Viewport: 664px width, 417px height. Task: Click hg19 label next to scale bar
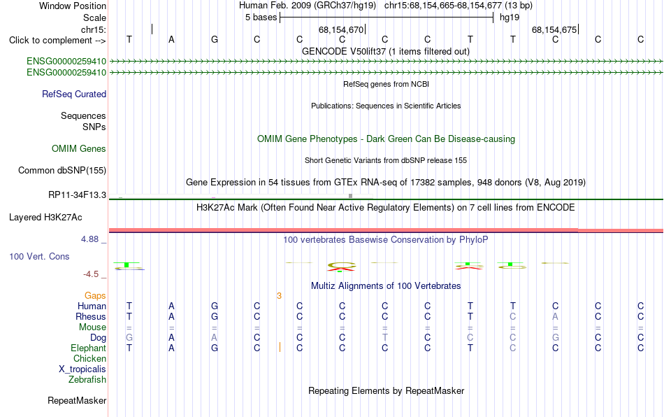coord(510,17)
